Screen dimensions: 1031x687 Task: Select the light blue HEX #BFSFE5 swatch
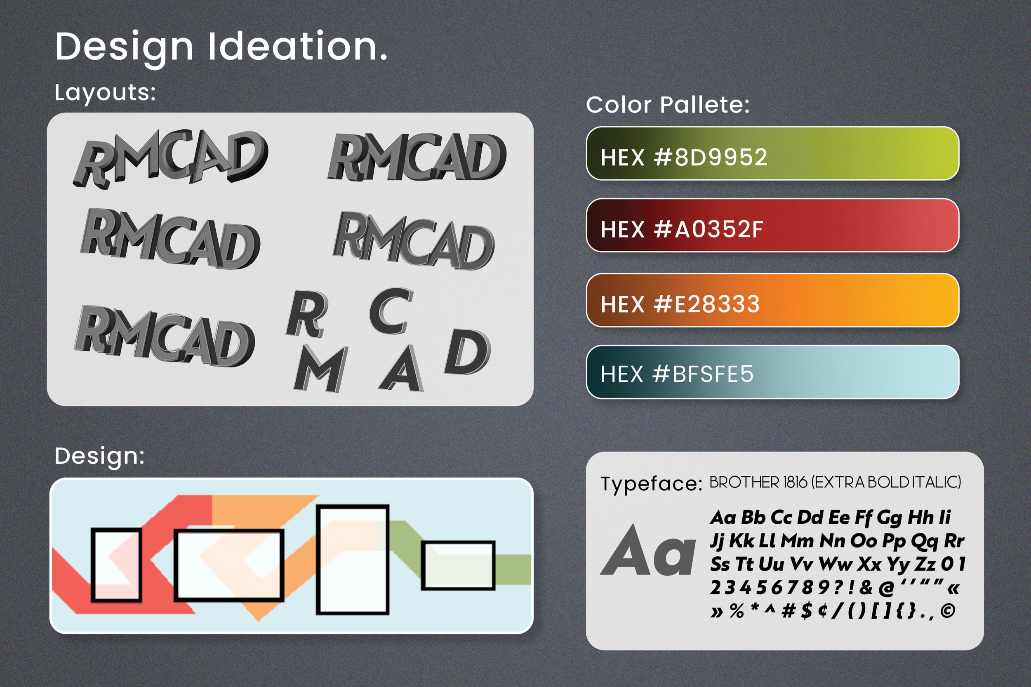tap(772, 372)
